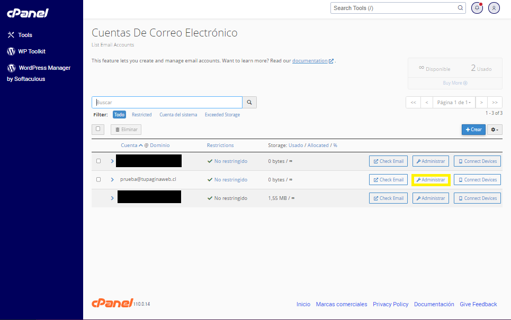This screenshot has height=320, width=511.
Task: Toggle the select-all accounts checkbox
Action: click(x=98, y=129)
